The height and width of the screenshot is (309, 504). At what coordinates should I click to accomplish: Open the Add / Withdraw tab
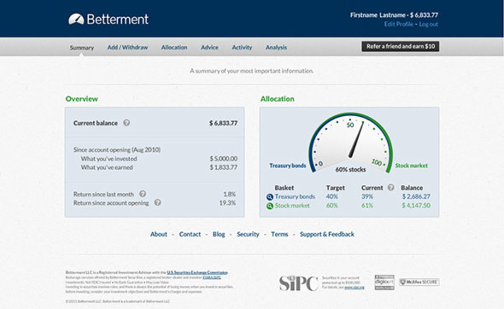tap(127, 47)
